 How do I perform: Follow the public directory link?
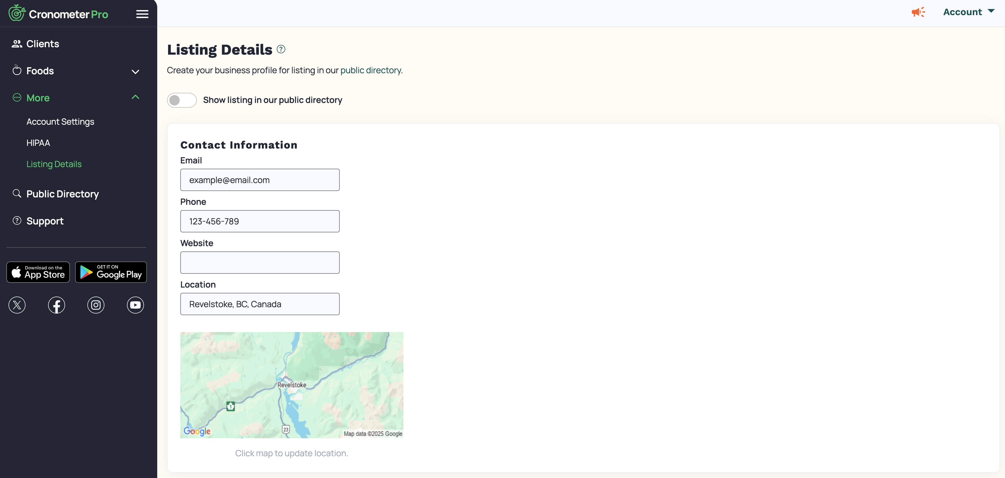click(x=371, y=70)
